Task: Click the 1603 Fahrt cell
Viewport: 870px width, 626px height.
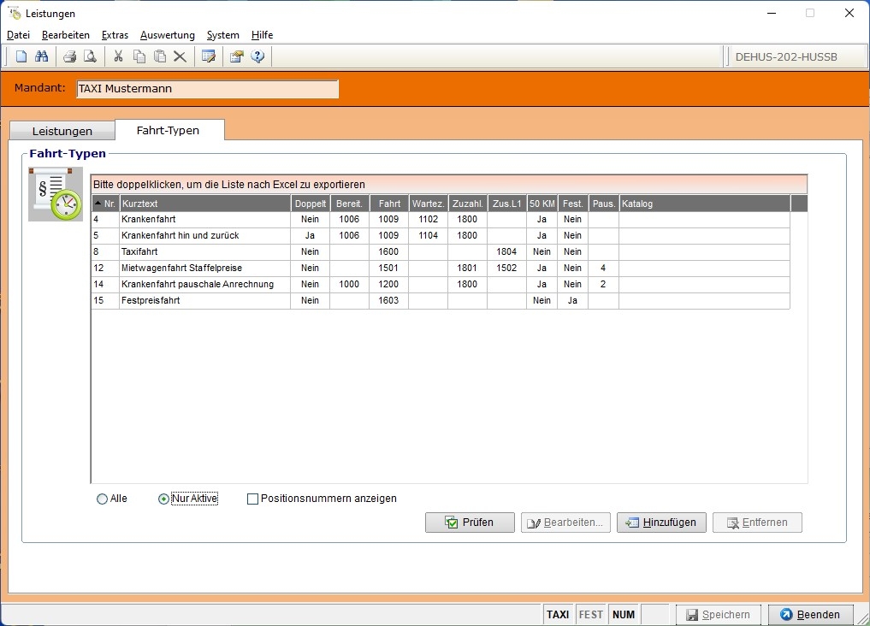Action: pyautogui.click(x=389, y=300)
